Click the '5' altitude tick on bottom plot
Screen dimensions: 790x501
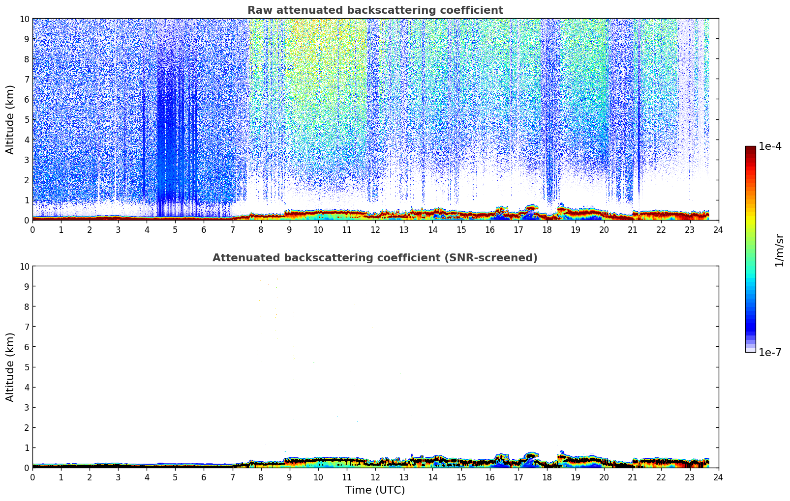(x=27, y=367)
